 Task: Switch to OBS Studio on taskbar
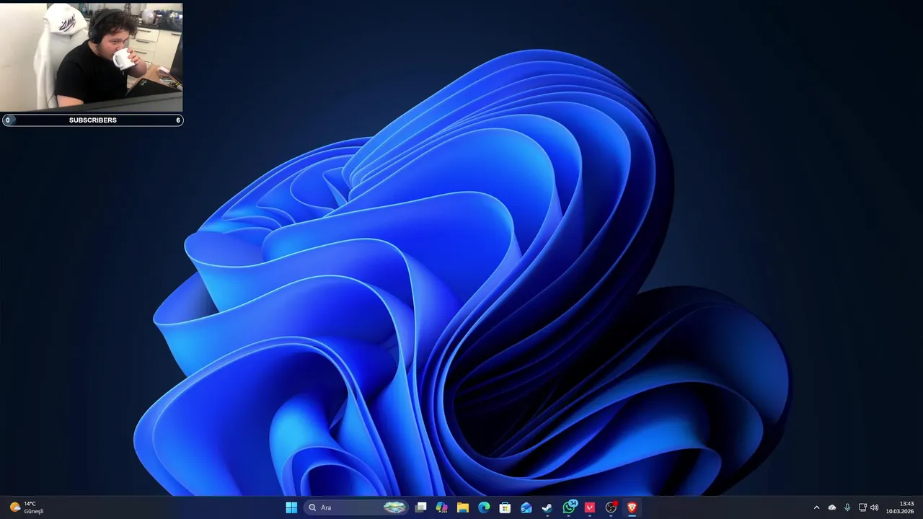point(611,507)
